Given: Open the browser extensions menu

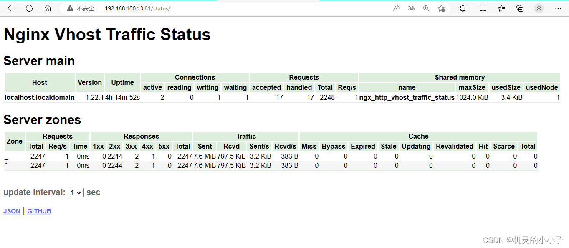Looking at the screenshot, I should coord(463,8).
